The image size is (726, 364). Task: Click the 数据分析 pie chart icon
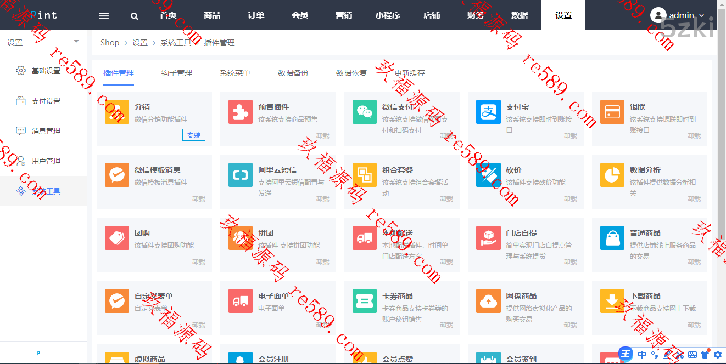click(612, 175)
